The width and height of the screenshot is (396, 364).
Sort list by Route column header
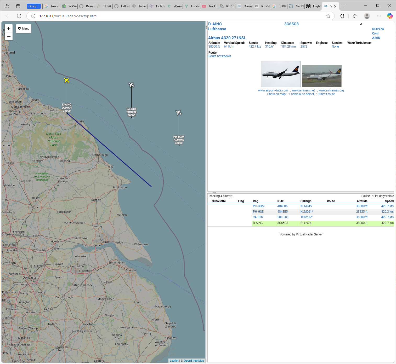point(331,201)
